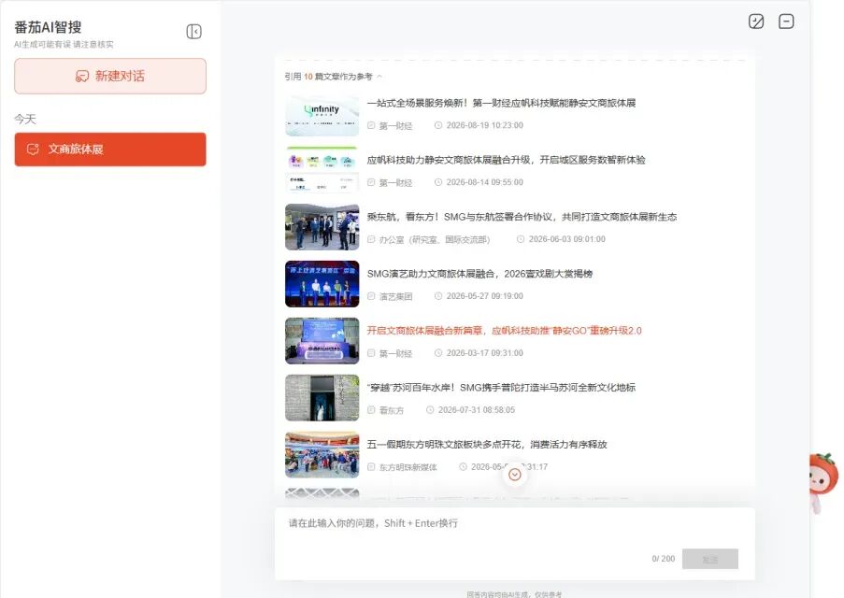Click thumbnail of the 静安GO article
Screen dimensions: 844x598
click(322, 341)
